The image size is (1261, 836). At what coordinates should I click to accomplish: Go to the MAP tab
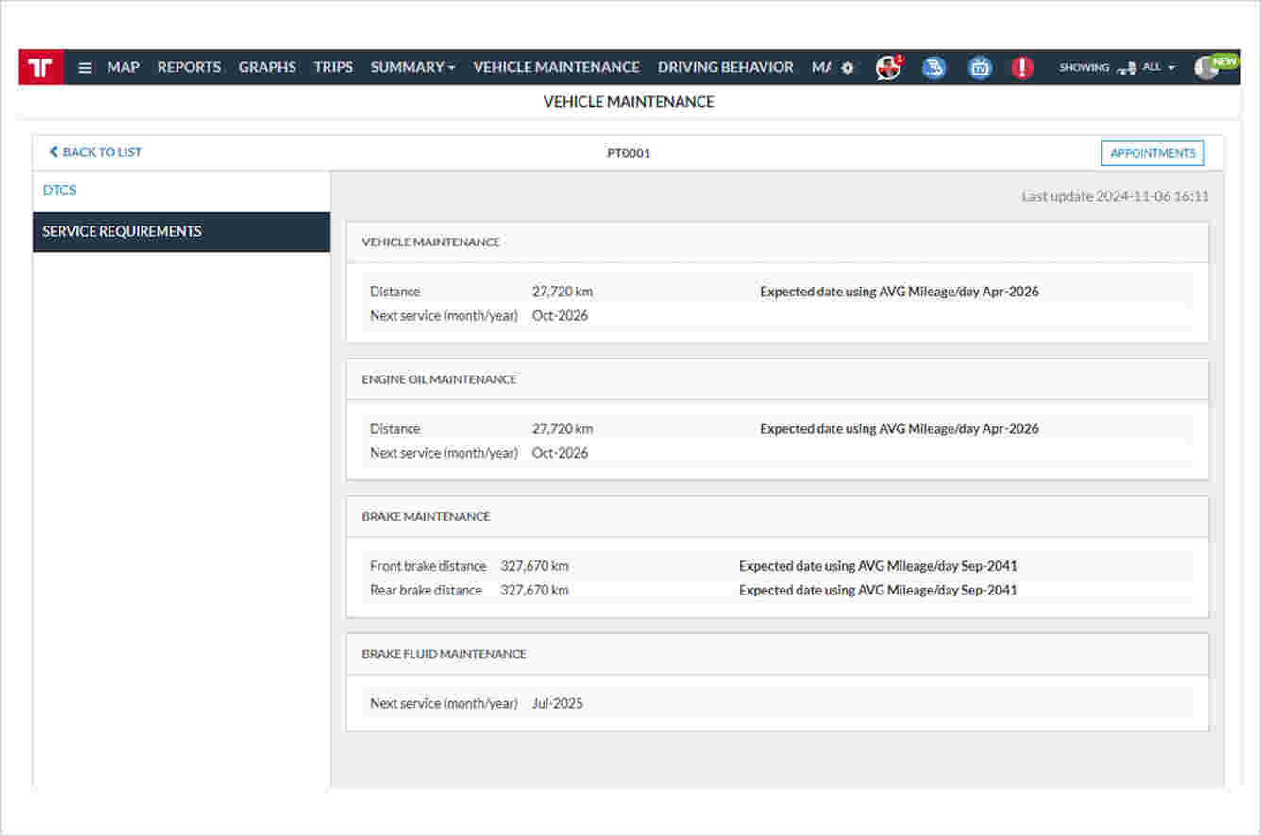(x=124, y=67)
